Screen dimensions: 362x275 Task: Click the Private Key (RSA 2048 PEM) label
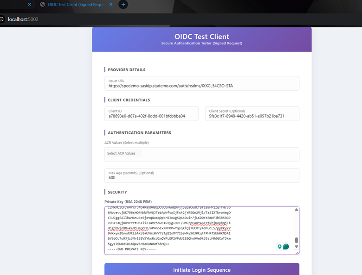128,202
